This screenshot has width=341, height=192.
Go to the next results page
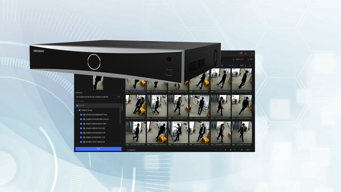point(225,150)
